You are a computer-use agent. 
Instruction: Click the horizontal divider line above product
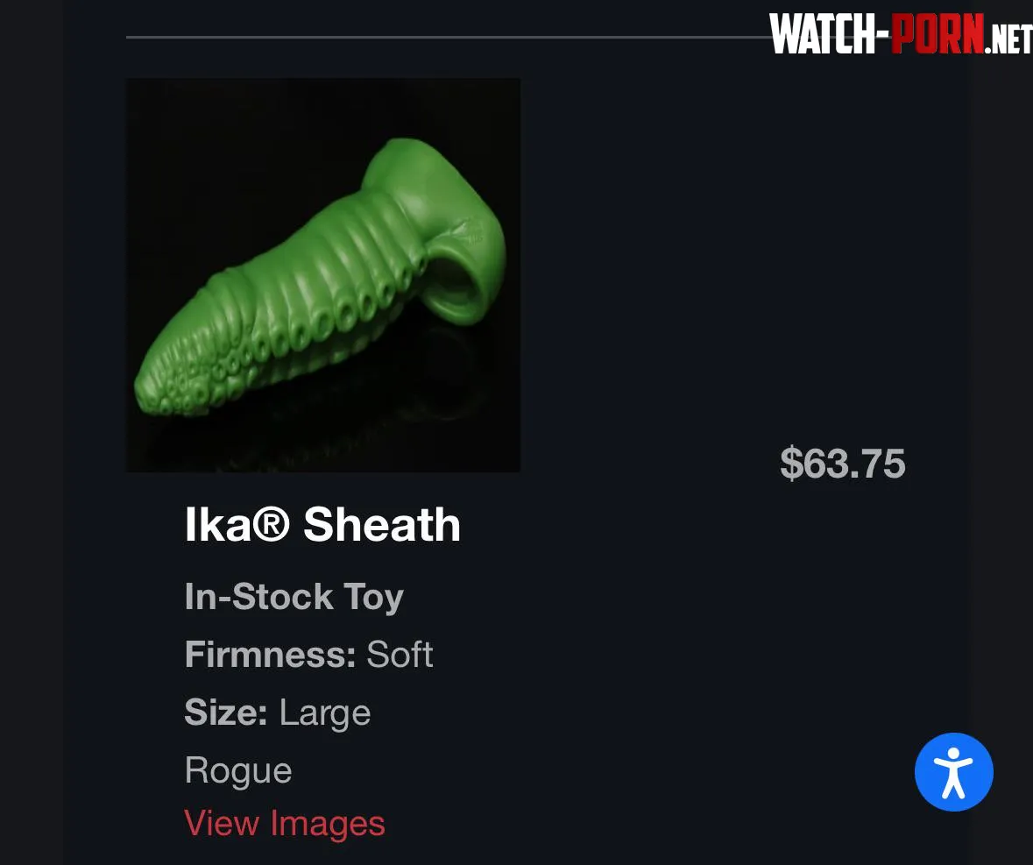click(x=448, y=37)
